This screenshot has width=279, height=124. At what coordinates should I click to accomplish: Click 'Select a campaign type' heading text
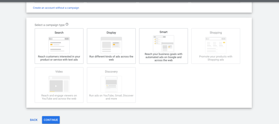coord(50,25)
